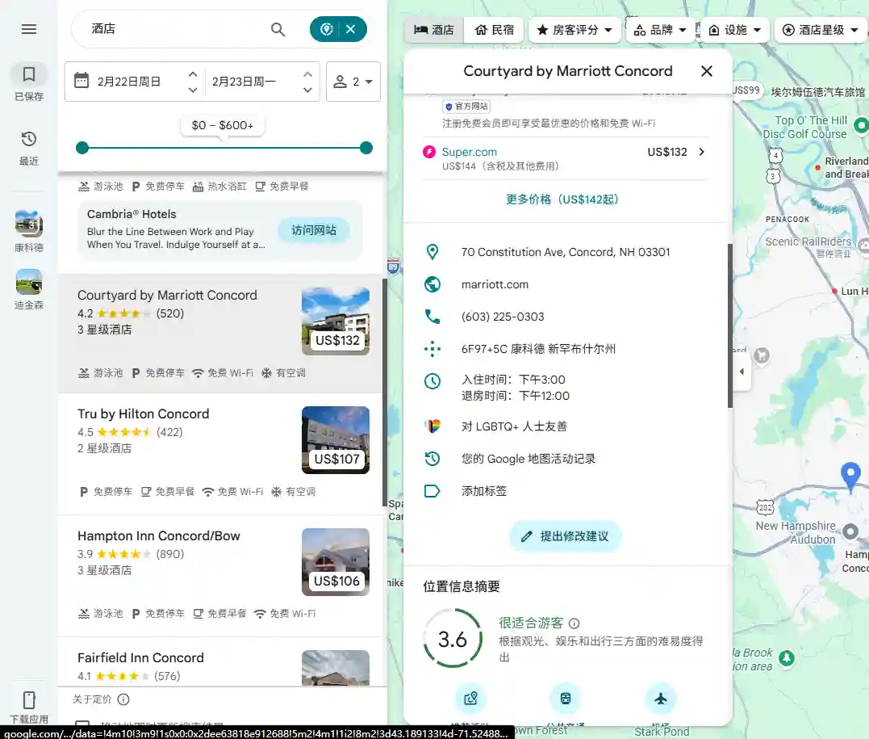Toggle the 民宿 filter chip
The width and height of the screenshot is (869, 739).
click(x=494, y=30)
